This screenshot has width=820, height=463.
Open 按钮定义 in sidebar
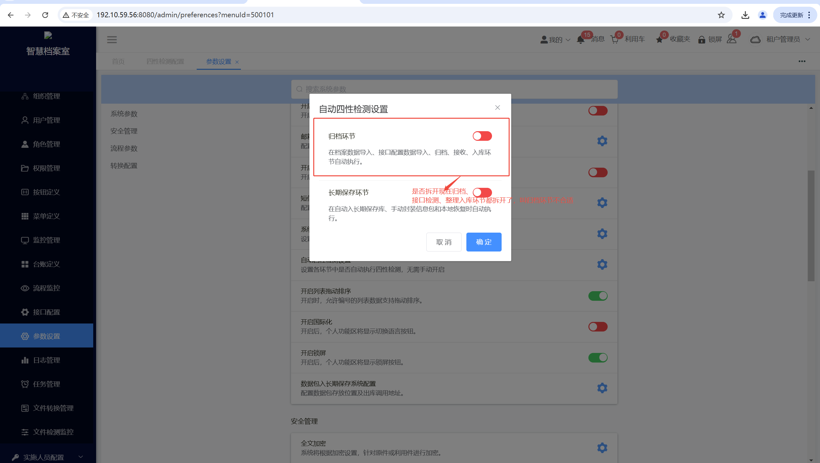click(46, 192)
